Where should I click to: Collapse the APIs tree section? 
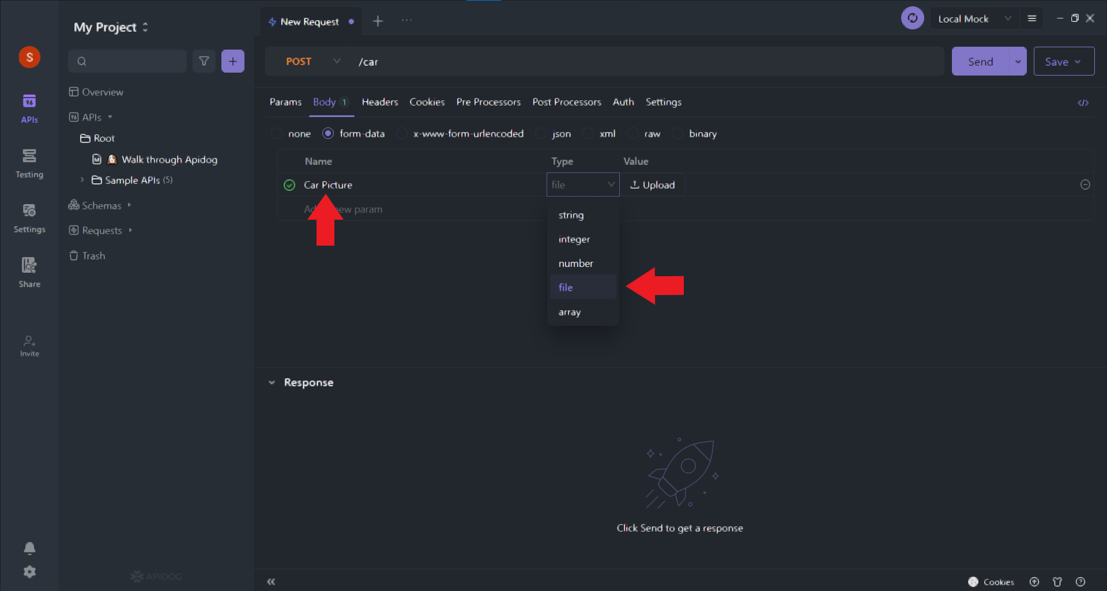tap(110, 117)
